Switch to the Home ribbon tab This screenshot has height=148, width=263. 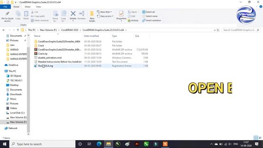16,7
